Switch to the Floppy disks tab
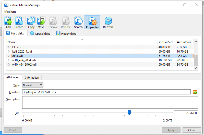 point(66,34)
